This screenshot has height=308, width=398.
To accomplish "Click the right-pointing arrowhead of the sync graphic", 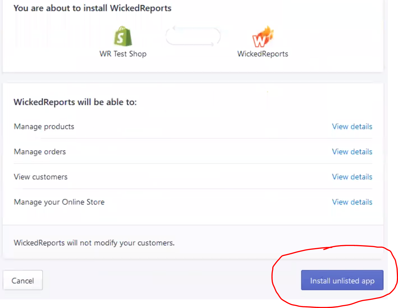I will [212, 44].
